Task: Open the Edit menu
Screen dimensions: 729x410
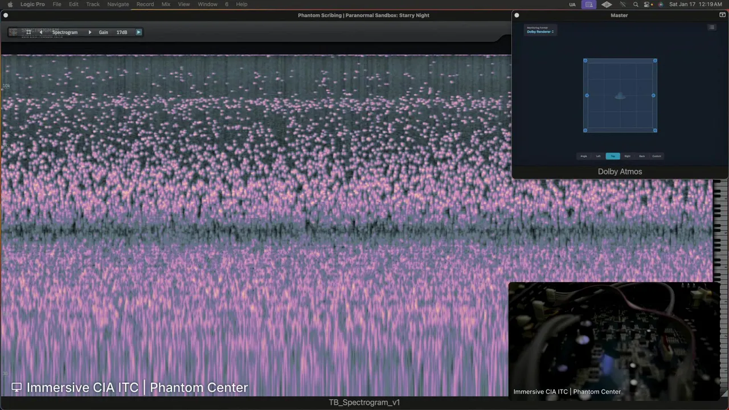Action: point(74,4)
